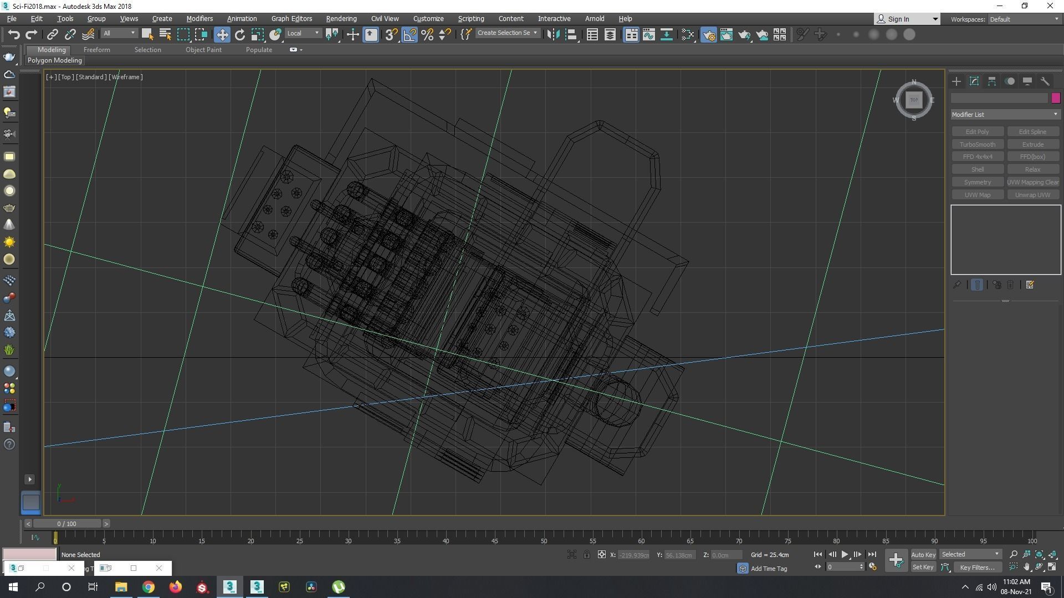This screenshot has width=1064, height=598.
Task: Click the Pan View hand icon
Action: (x=1026, y=567)
